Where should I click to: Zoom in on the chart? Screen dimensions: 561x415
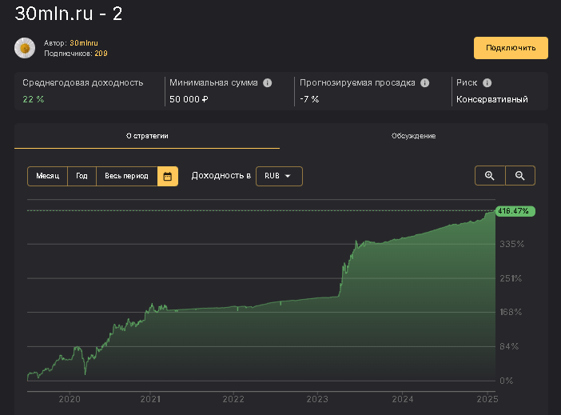tap(490, 176)
